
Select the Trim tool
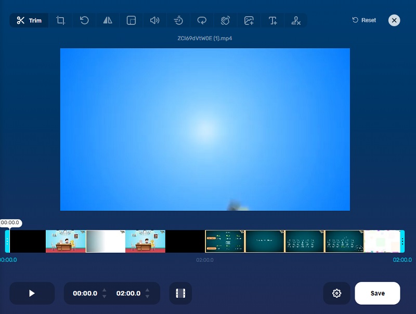[x=29, y=20]
